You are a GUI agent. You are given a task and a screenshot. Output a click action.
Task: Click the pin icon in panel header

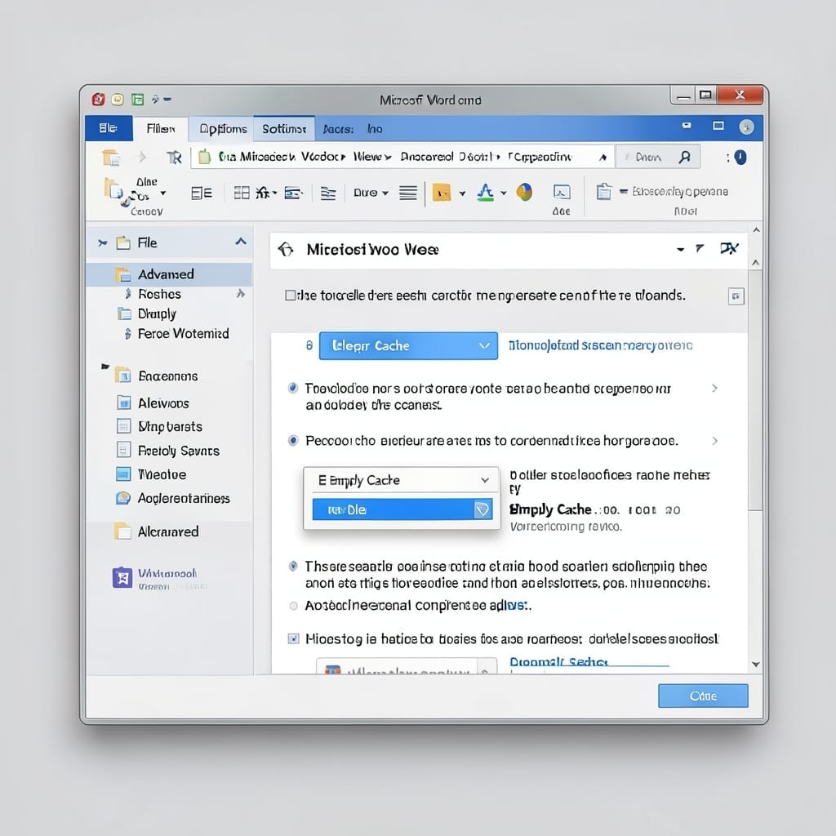point(700,248)
